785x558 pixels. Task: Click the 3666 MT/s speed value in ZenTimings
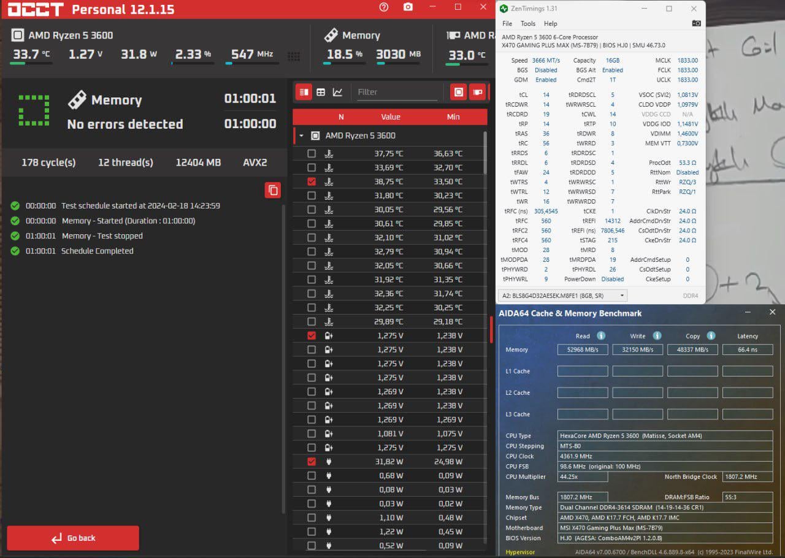[545, 60]
